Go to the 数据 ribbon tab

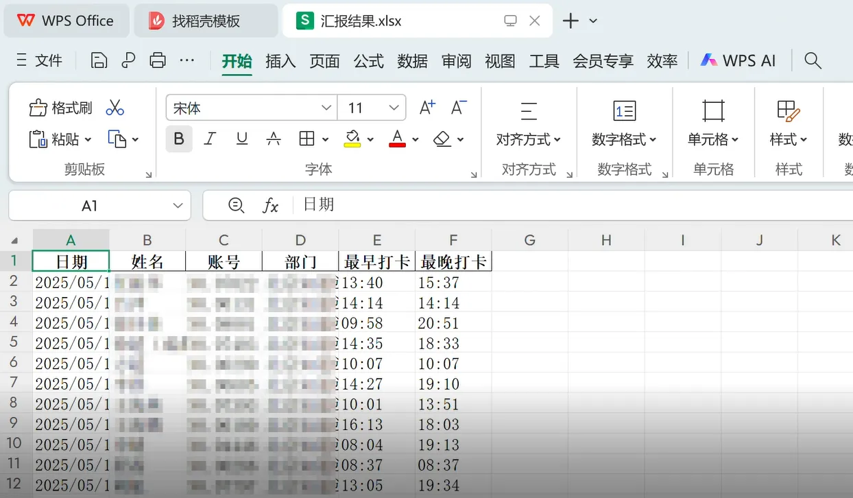click(x=412, y=61)
